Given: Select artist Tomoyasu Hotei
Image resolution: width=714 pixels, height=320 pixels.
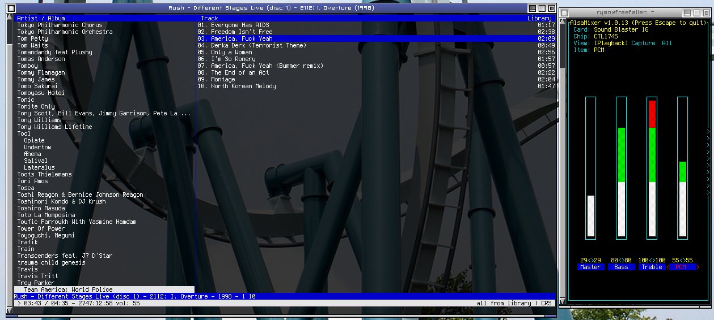Looking at the screenshot, I should tap(41, 93).
